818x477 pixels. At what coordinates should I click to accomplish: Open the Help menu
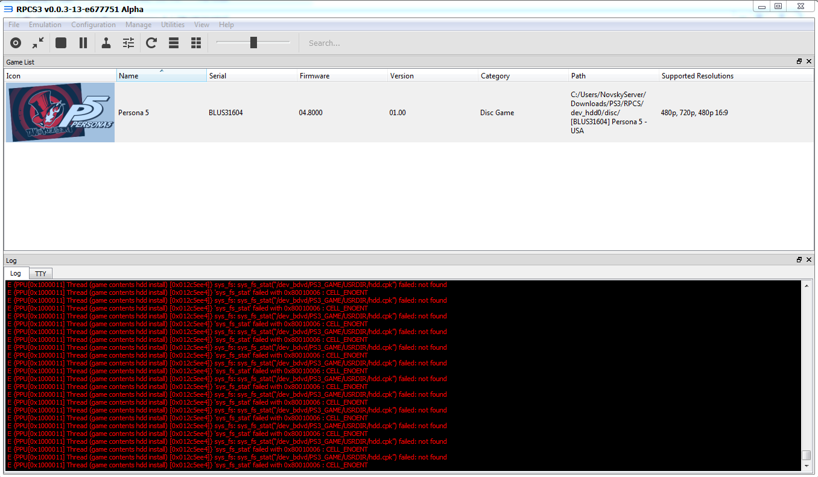(x=227, y=25)
